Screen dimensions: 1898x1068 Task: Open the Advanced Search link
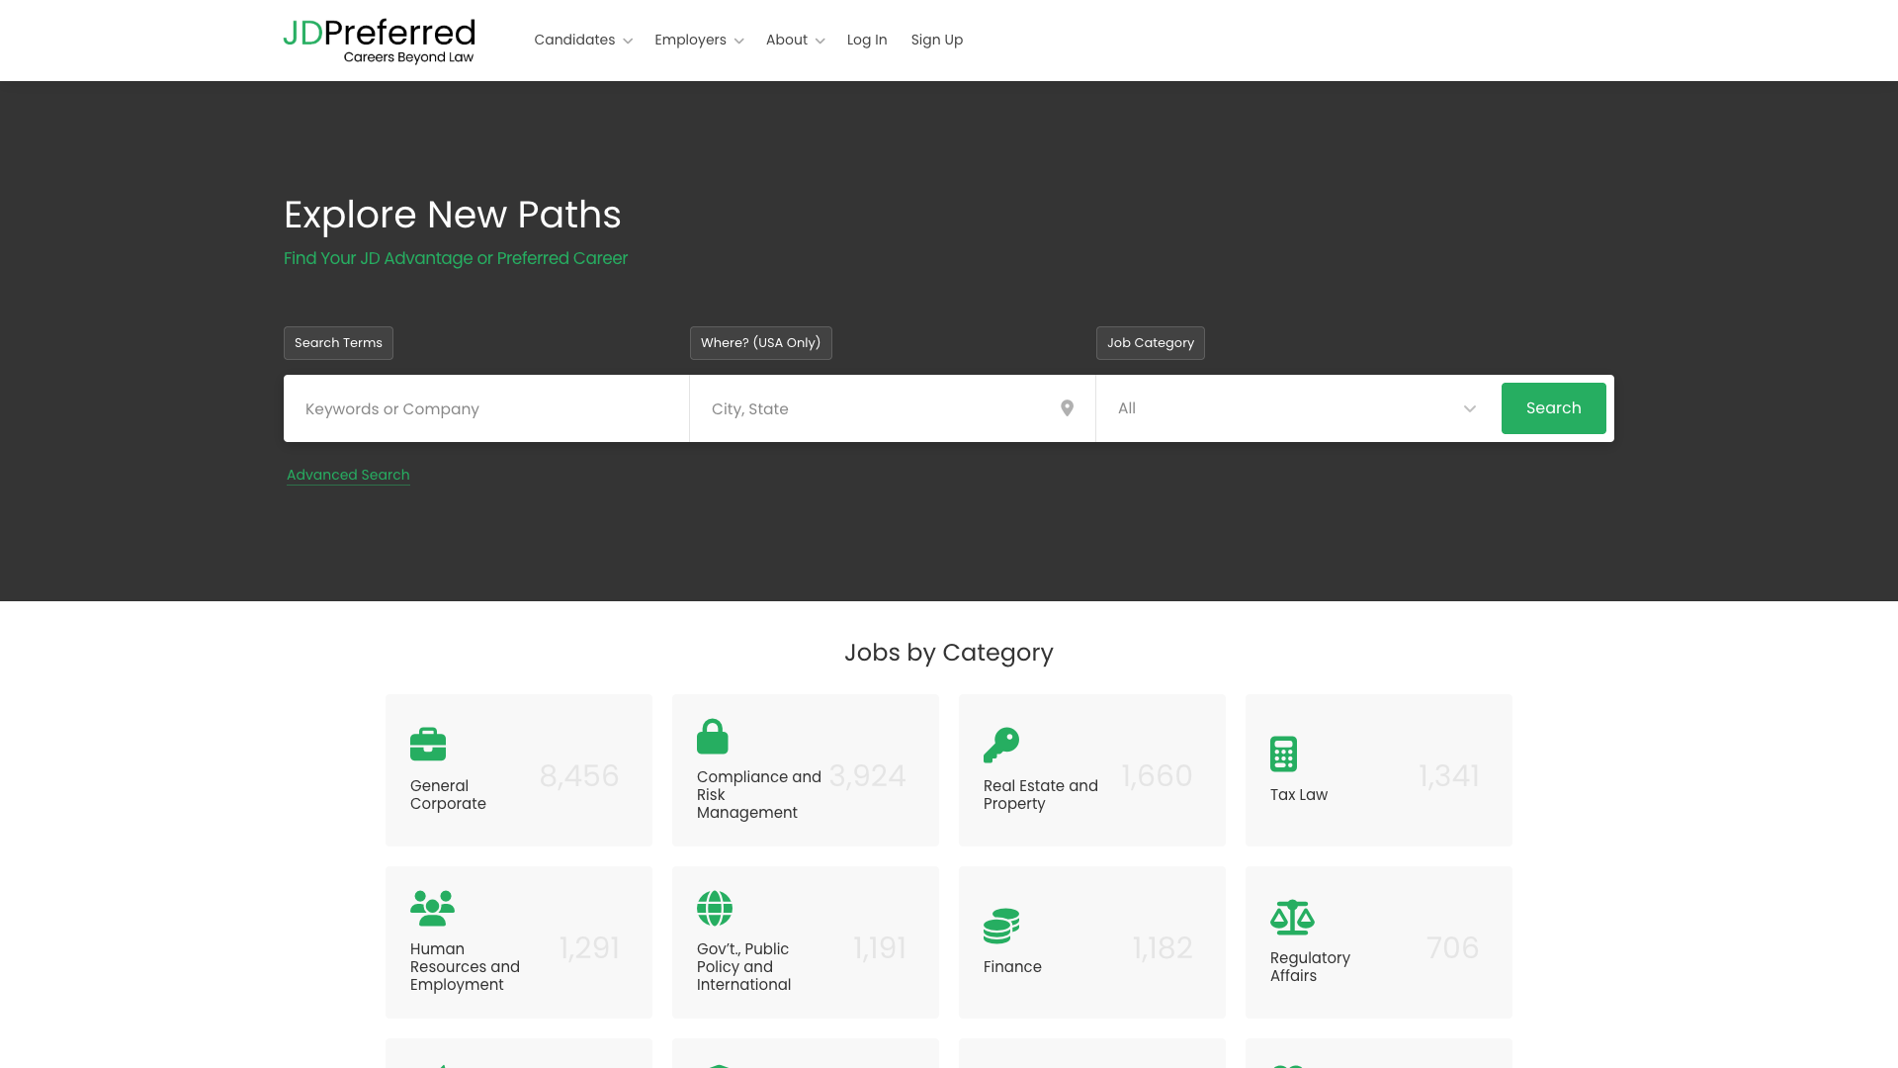[348, 475]
